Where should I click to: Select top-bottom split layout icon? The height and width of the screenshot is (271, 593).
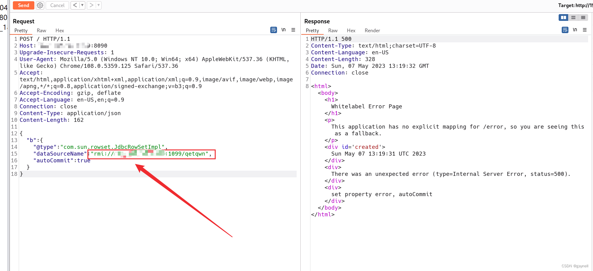coord(573,17)
